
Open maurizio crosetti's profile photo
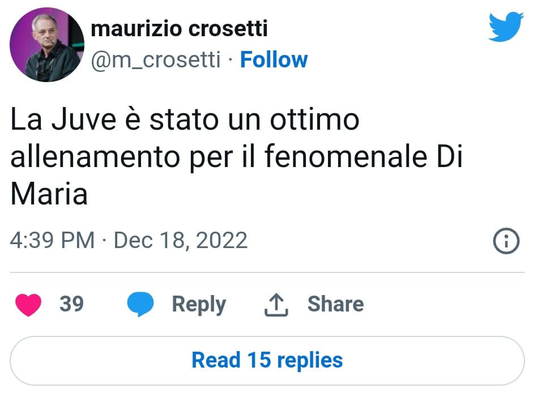(48, 45)
